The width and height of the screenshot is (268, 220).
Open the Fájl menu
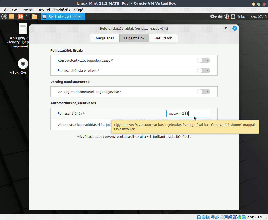(5, 10)
